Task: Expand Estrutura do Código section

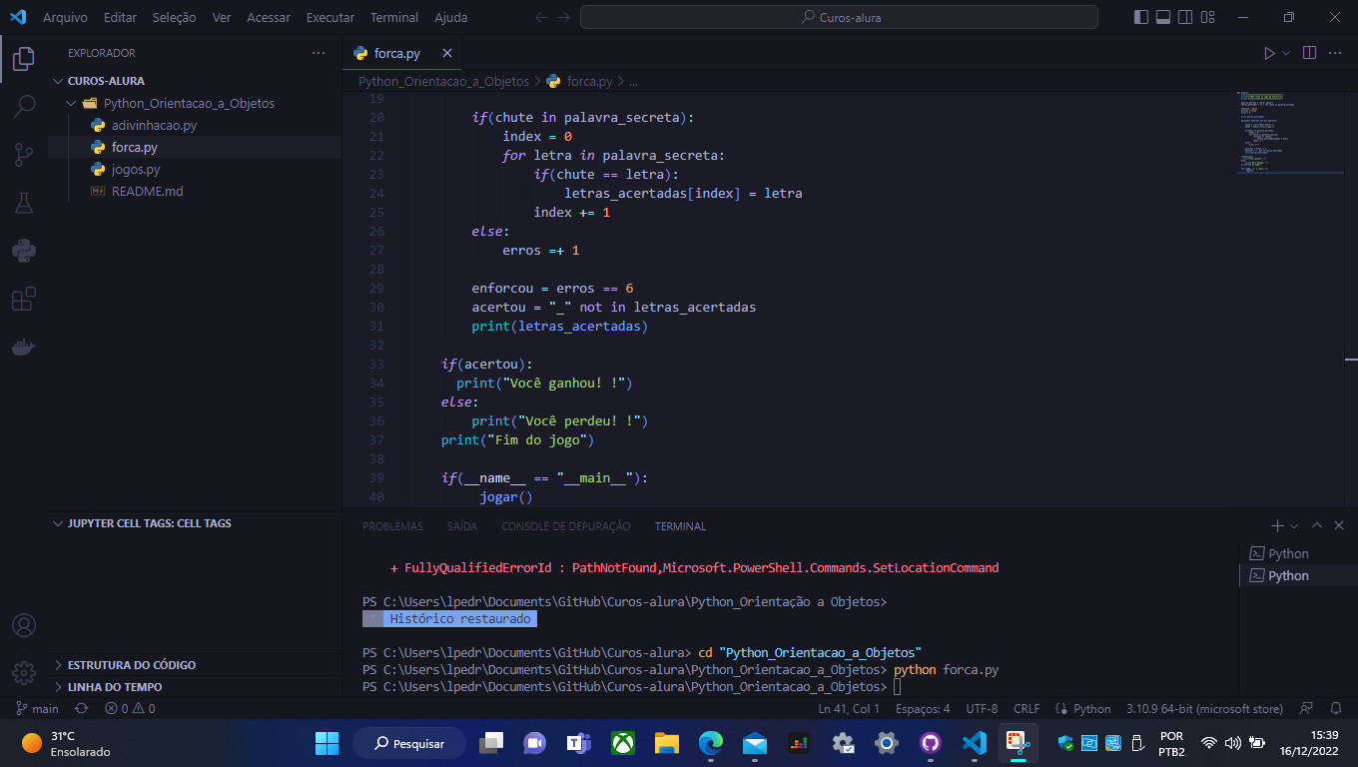Action: click(58, 665)
